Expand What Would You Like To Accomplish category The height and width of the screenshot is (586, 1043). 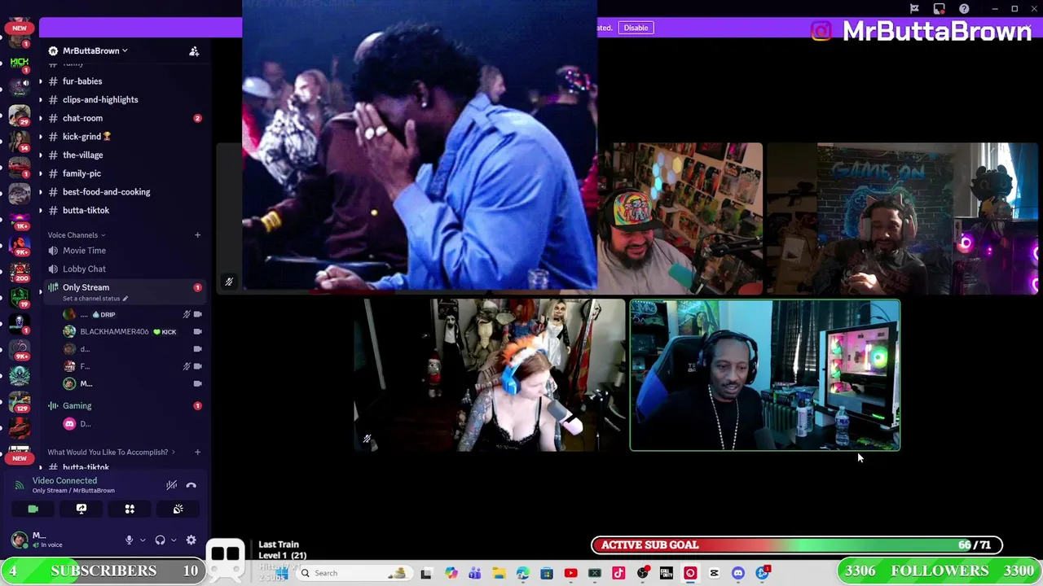coord(110,452)
